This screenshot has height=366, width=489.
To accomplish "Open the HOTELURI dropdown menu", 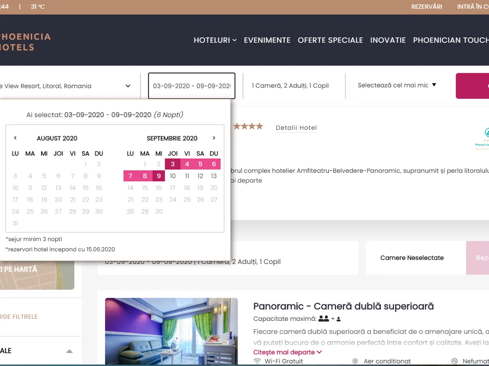I will pyautogui.click(x=215, y=40).
